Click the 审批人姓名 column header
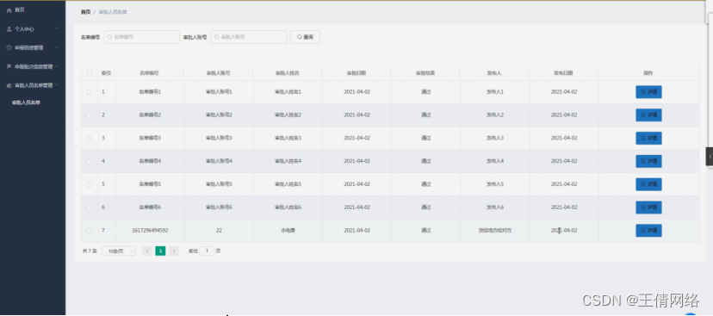This screenshot has width=713, height=316. 288,73
